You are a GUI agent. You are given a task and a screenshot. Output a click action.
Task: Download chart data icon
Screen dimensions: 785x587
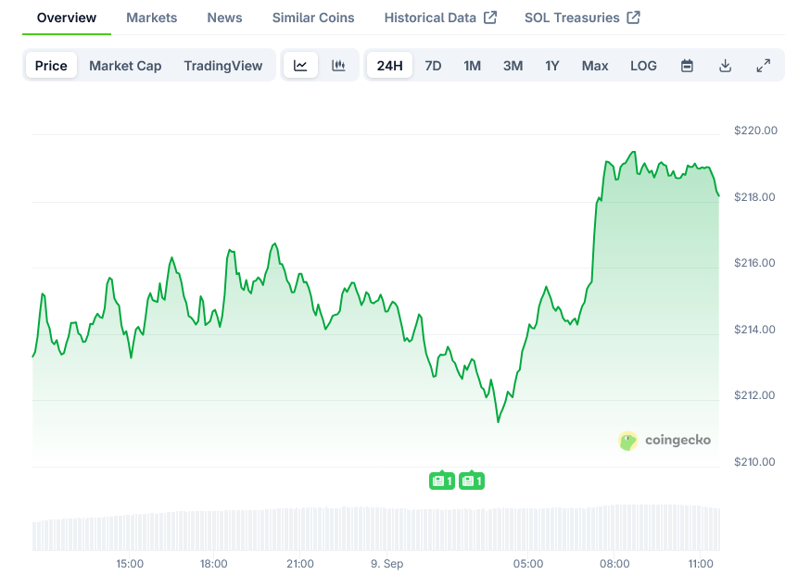pos(725,66)
